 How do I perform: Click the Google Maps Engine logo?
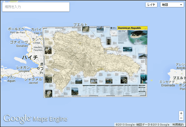coord(35,119)
